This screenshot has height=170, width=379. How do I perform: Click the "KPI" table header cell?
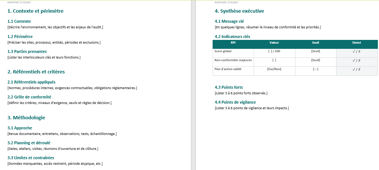pos(233,43)
